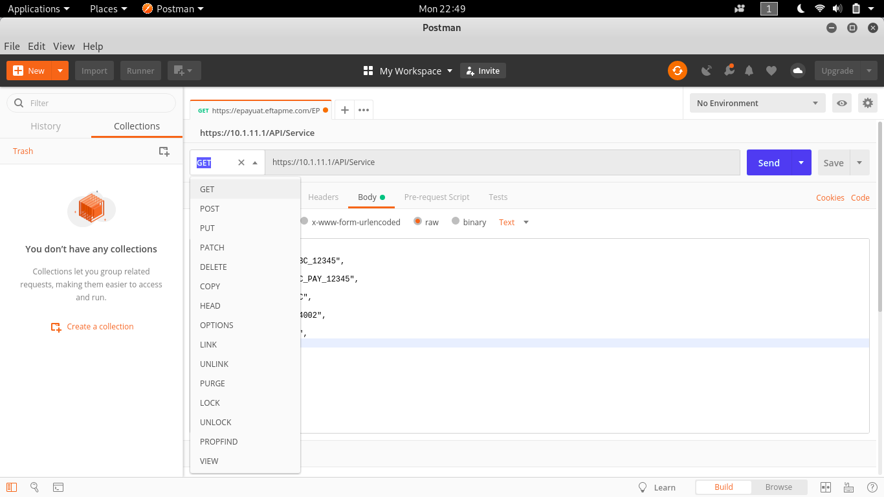Expand the Upgrade dropdown arrow
The height and width of the screenshot is (497, 884).
(868, 71)
